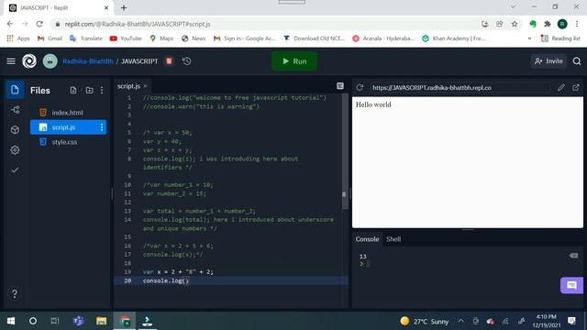Open a new browser tab
Image resolution: width=587 pixels, height=330 pixels.
124,7
